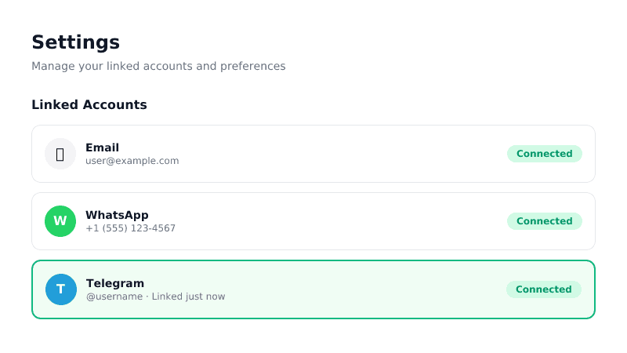Click the 'Manage your linked accounts' subtitle

(118, 66)
